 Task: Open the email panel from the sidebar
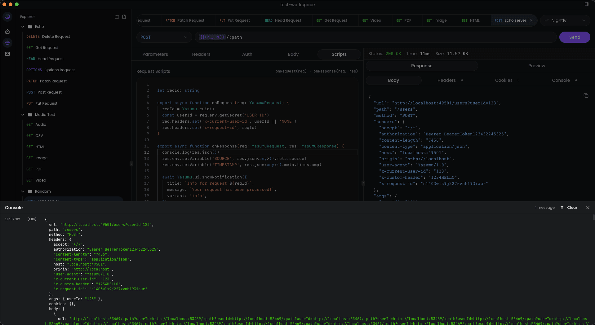tap(7, 54)
